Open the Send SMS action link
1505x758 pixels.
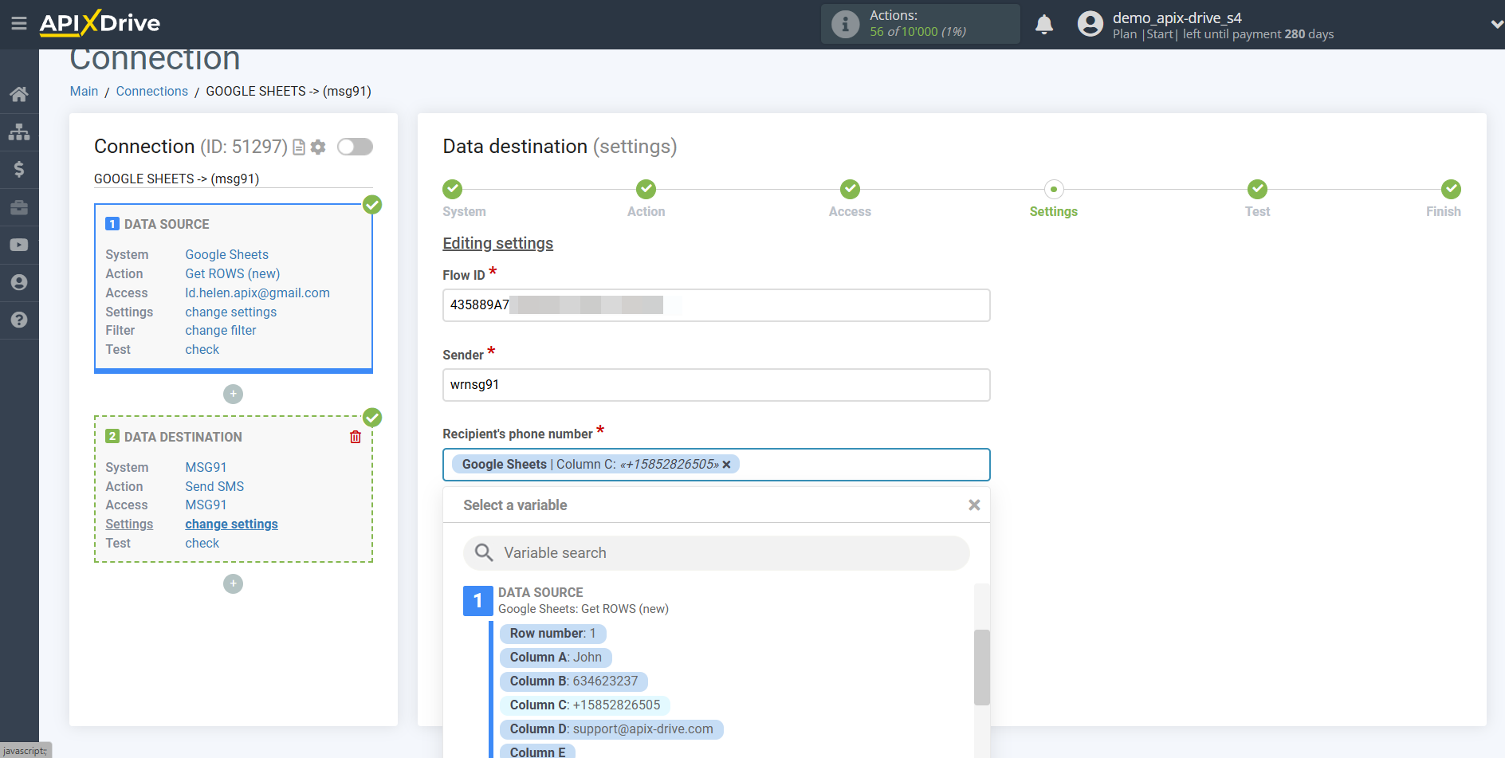click(x=214, y=487)
